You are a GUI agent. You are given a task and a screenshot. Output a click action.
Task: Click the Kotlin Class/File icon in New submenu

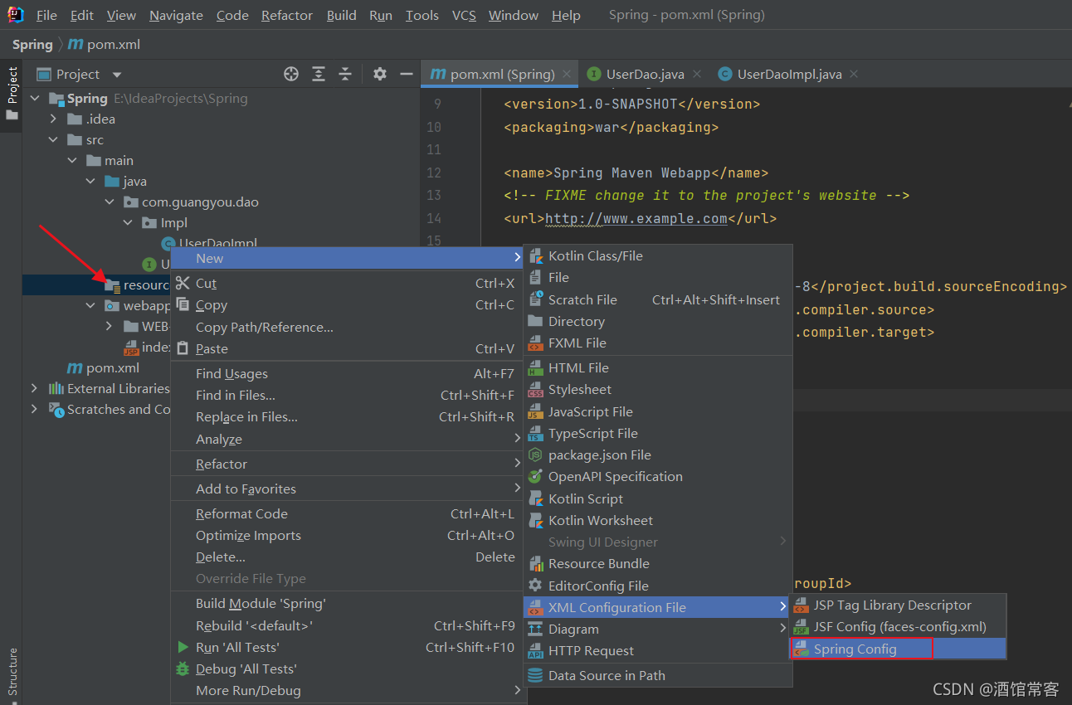(535, 255)
